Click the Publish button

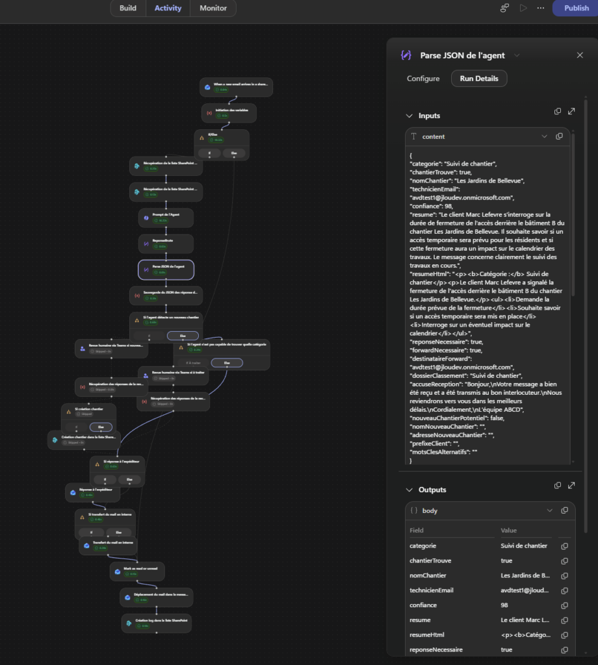point(576,8)
